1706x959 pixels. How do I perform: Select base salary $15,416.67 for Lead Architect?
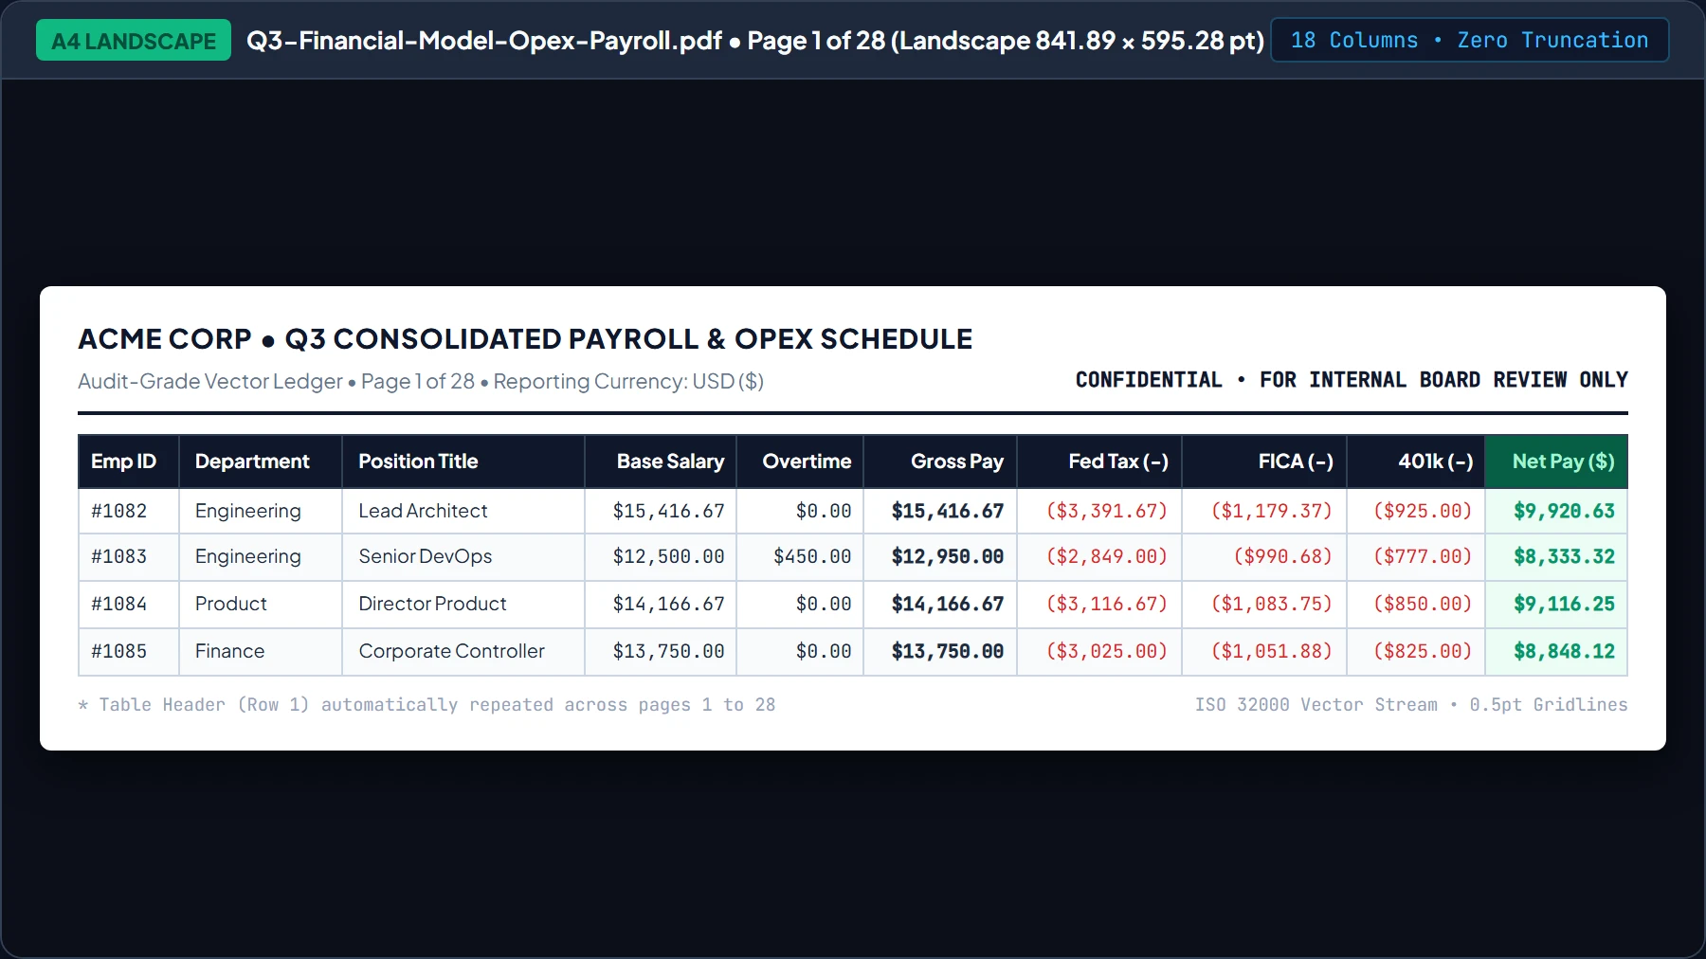point(661,511)
